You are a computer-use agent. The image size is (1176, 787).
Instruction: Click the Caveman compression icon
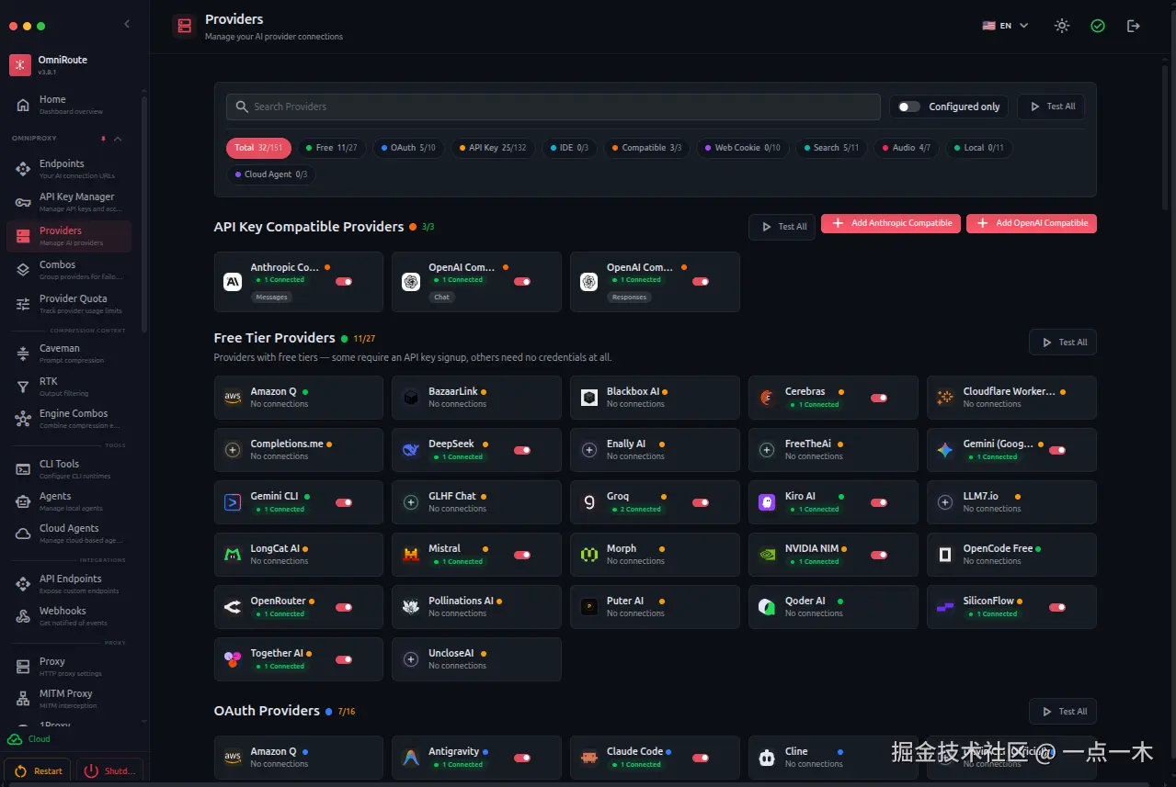[23, 354]
